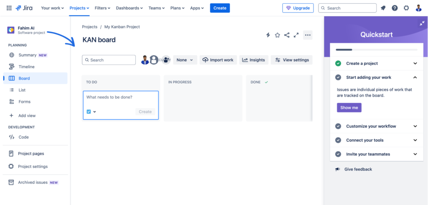This screenshot has width=428, height=205.
Task: Click the DONE column header
Action: pos(255,82)
